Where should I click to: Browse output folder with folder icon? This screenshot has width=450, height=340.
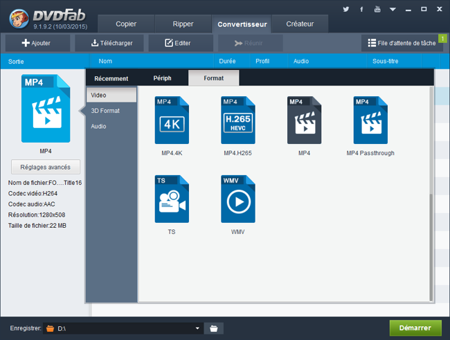(x=215, y=328)
